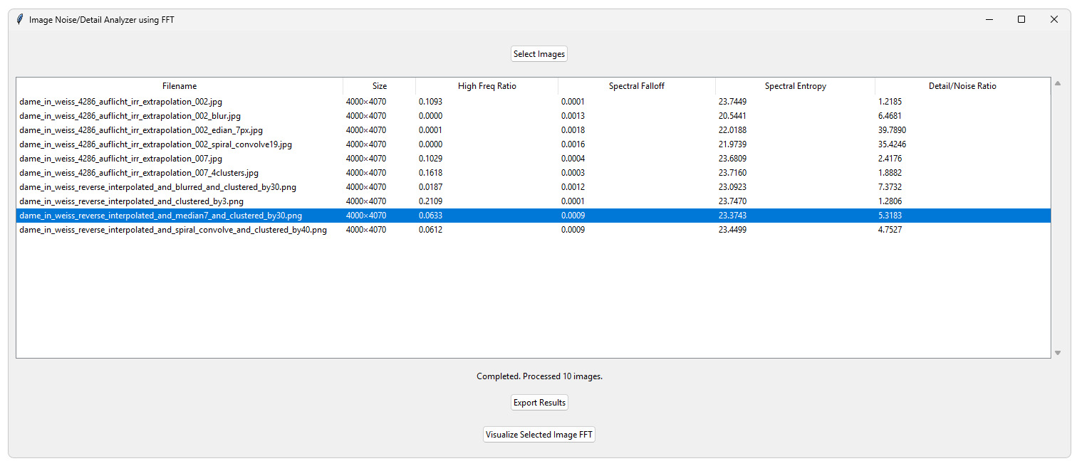Click the scrollbar down arrow
Image resolution: width=1077 pixels, height=466 pixels.
point(1058,353)
